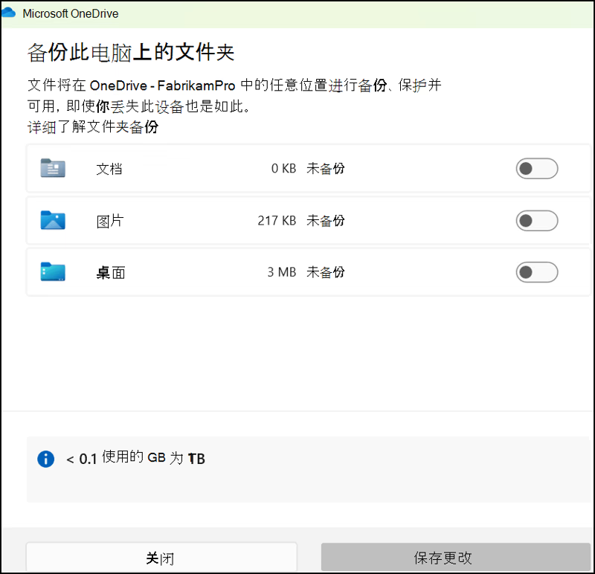Image resolution: width=595 pixels, height=574 pixels.
Task: Enable backup for the 文档 folder
Action: pyautogui.click(x=536, y=169)
